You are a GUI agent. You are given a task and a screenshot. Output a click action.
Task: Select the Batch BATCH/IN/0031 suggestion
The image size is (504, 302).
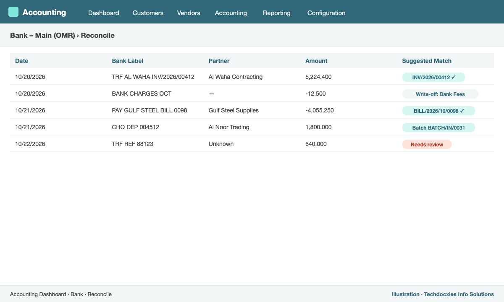pos(438,128)
